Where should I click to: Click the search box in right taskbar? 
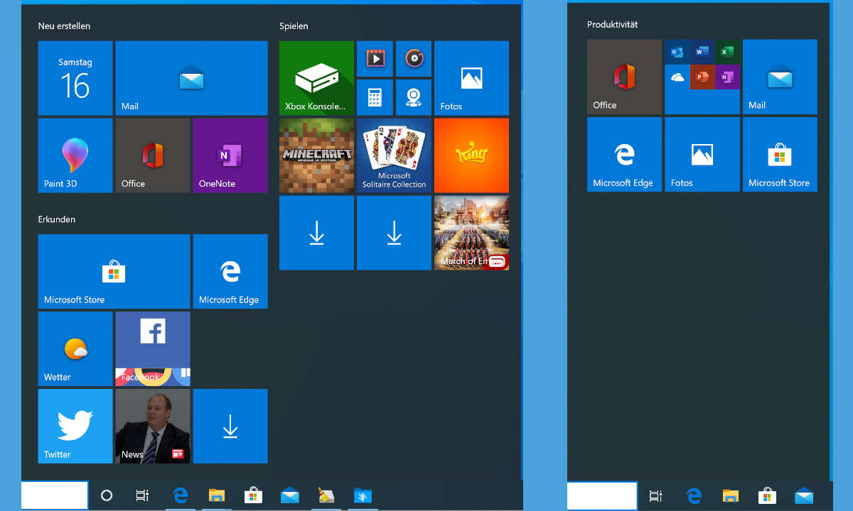click(602, 495)
